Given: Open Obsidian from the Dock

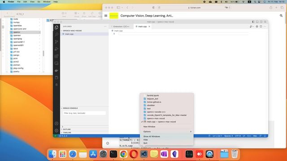Looking at the screenshot, I should (x=174, y=154).
